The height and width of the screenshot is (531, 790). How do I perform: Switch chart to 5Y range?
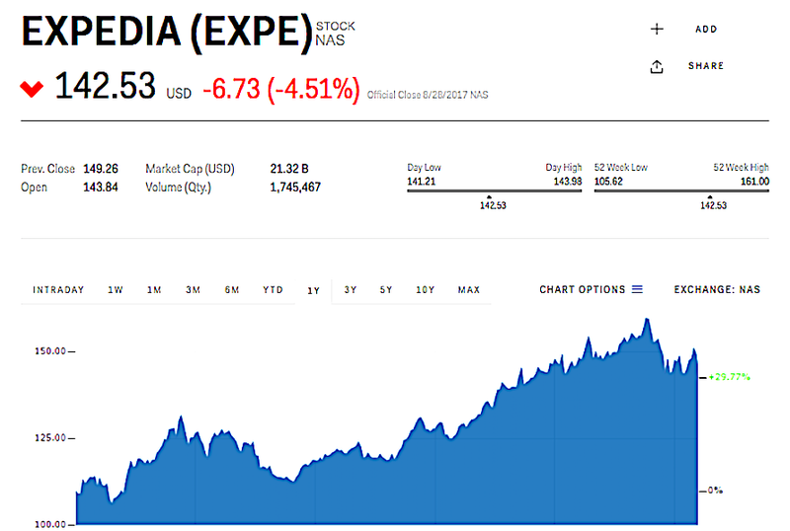386,290
